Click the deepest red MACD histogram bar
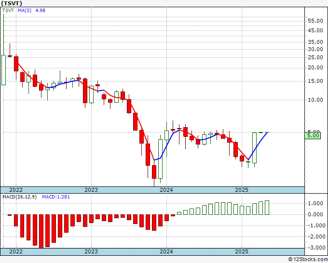This screenshot has width=328, height=263. pyautogui.click(x=41, y=231)
